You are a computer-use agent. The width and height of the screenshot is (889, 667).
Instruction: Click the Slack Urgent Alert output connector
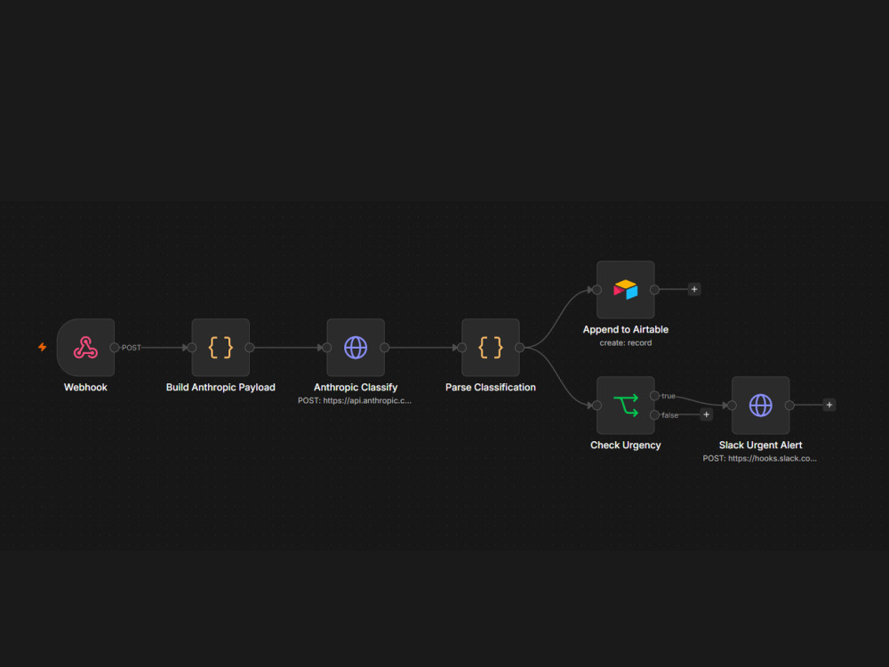coord(789,405)
